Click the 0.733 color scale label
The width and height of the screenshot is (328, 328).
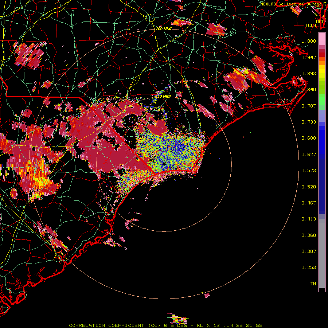(309, 122)
